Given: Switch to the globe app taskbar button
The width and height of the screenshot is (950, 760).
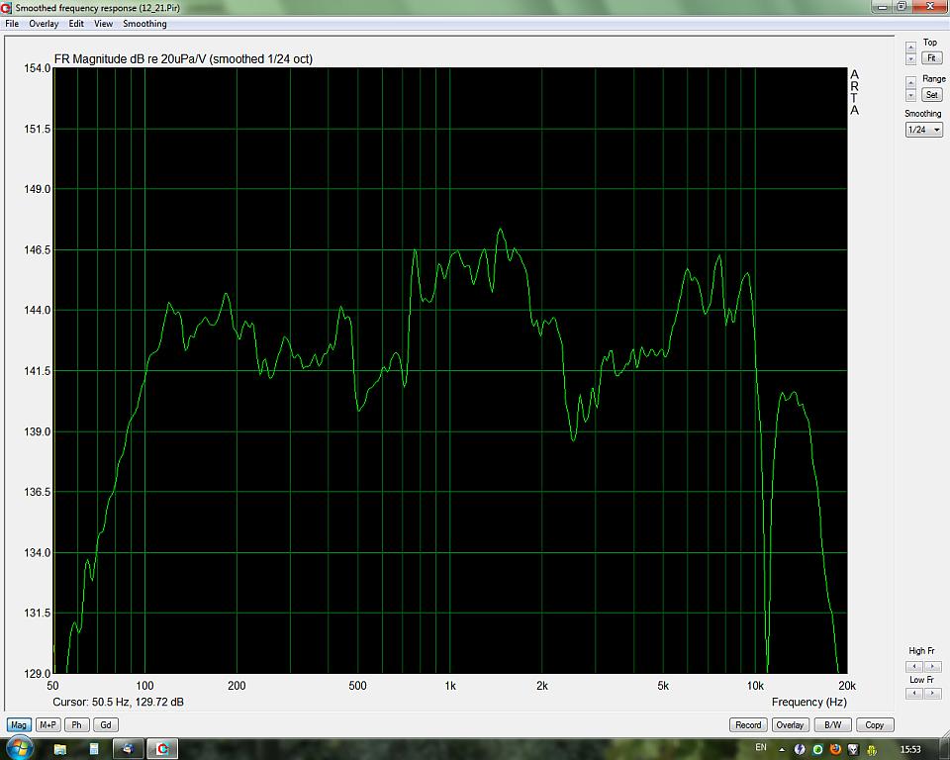Looking at the screenshot, I should click(x=128, y=750).
